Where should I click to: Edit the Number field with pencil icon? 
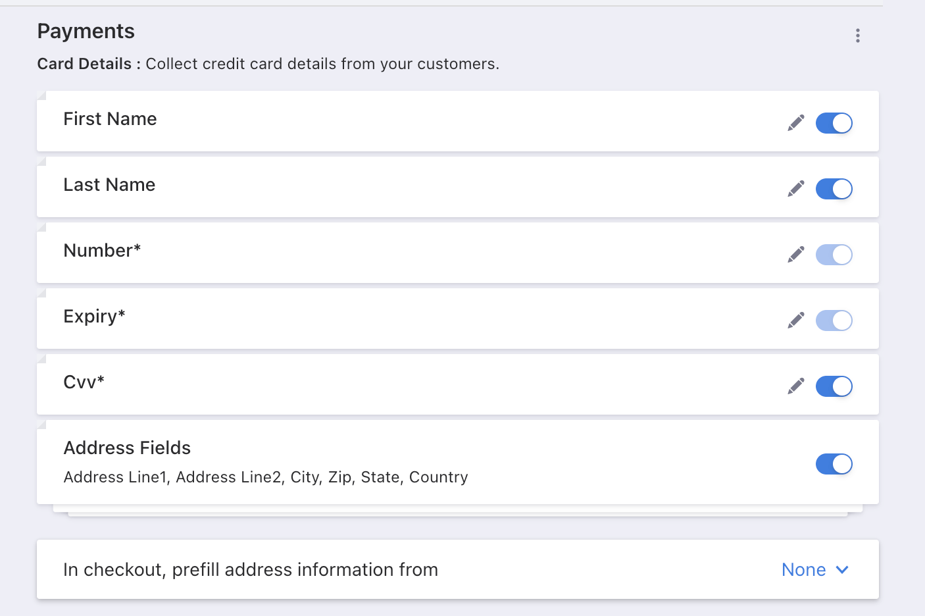(x=796, y=255)
